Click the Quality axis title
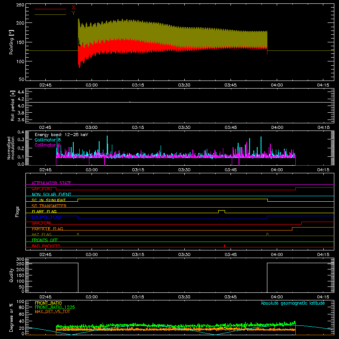339x339 pixels. pyautogui.click(x=11, y=275)
